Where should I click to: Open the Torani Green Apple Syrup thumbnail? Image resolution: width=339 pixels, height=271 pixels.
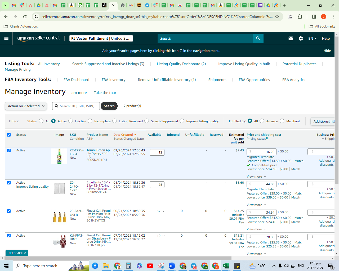tap(59, 156)
